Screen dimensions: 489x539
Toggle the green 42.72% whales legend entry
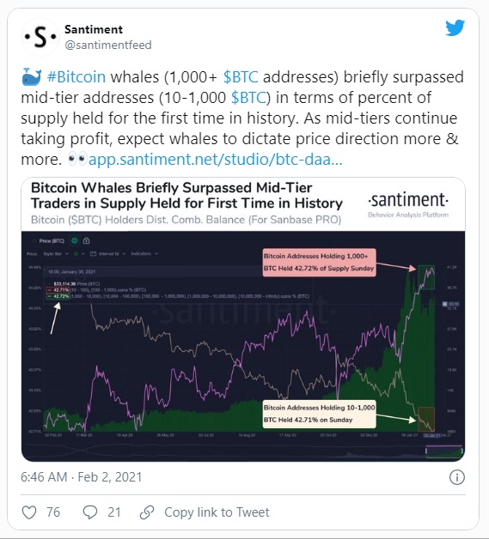57,296
